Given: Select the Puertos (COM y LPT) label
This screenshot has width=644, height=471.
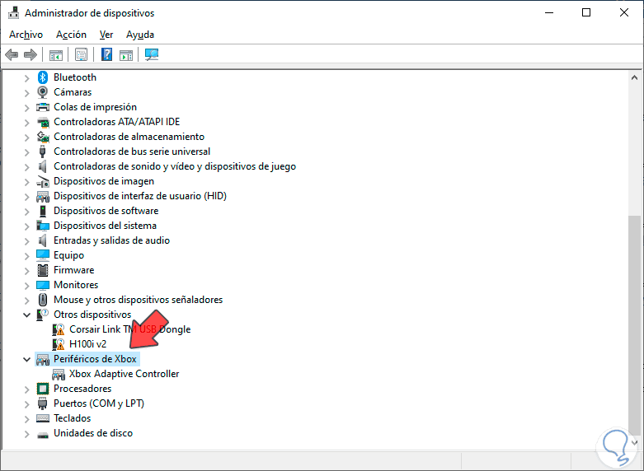Looking at the screenshot, I should point(99,403).
